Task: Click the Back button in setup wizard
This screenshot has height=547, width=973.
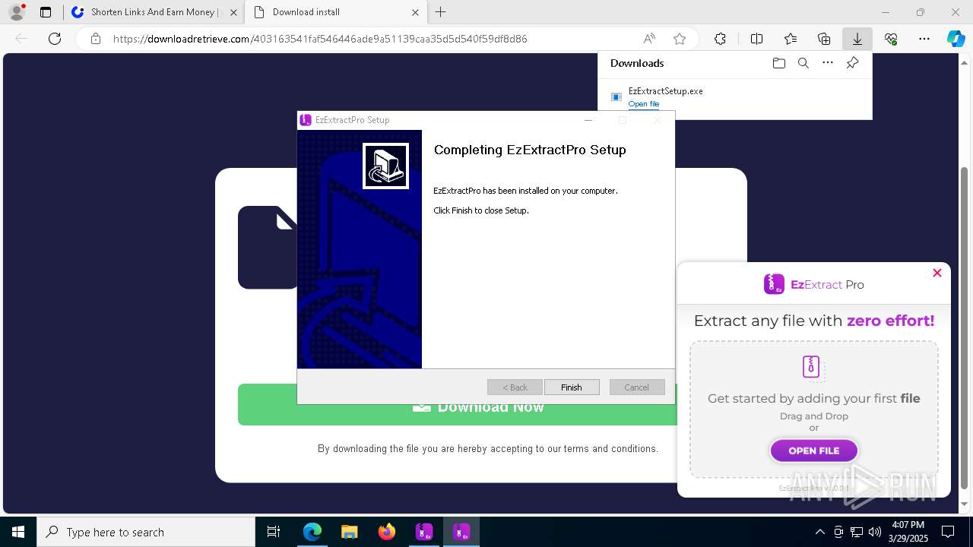Action: click(515, 387)
